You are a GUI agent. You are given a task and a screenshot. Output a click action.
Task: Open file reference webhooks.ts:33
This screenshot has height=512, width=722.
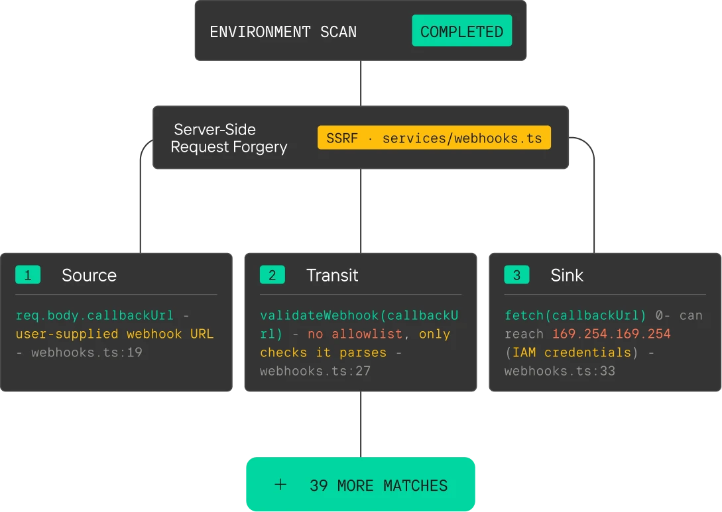[560, 371]
